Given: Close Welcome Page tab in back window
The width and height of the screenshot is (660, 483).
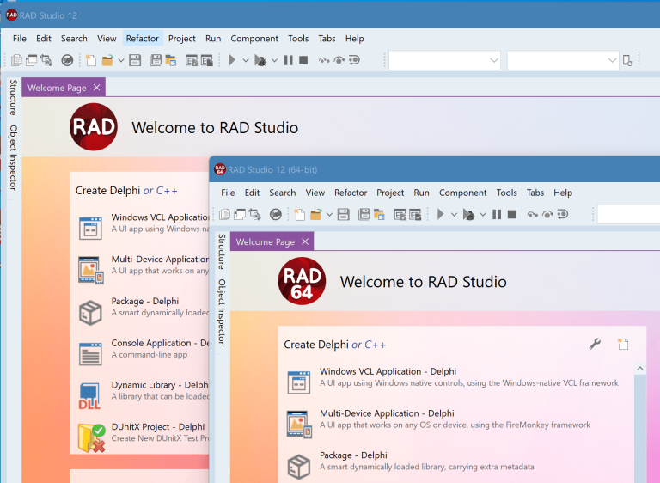Looking at the screenshot, I should click(97, 88).
